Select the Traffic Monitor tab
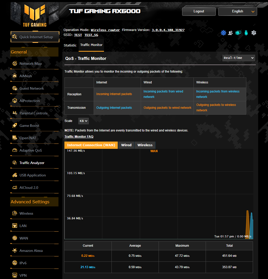The width and height of the screenshot is (268, 279). pyautogui.click(x=91, y=45)
